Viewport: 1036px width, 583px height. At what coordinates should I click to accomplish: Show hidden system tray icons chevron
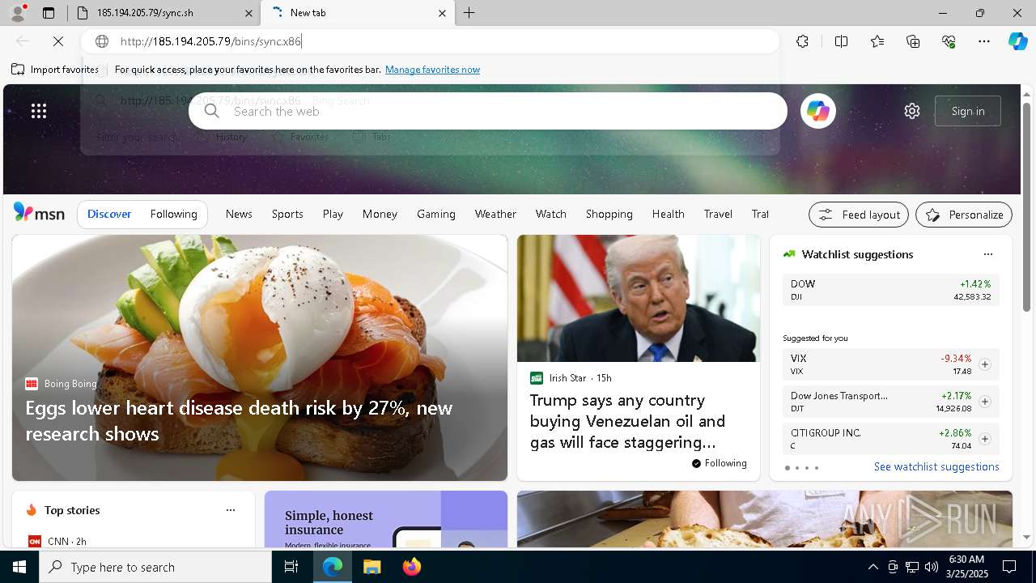(x=873, y=567)
